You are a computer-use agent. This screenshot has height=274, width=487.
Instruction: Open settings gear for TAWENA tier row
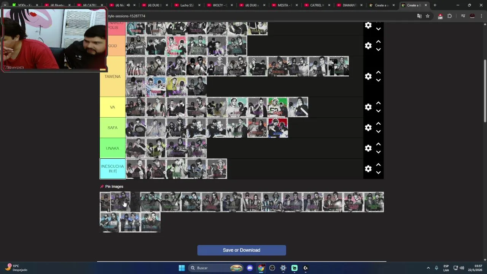[x=368, y=76]
